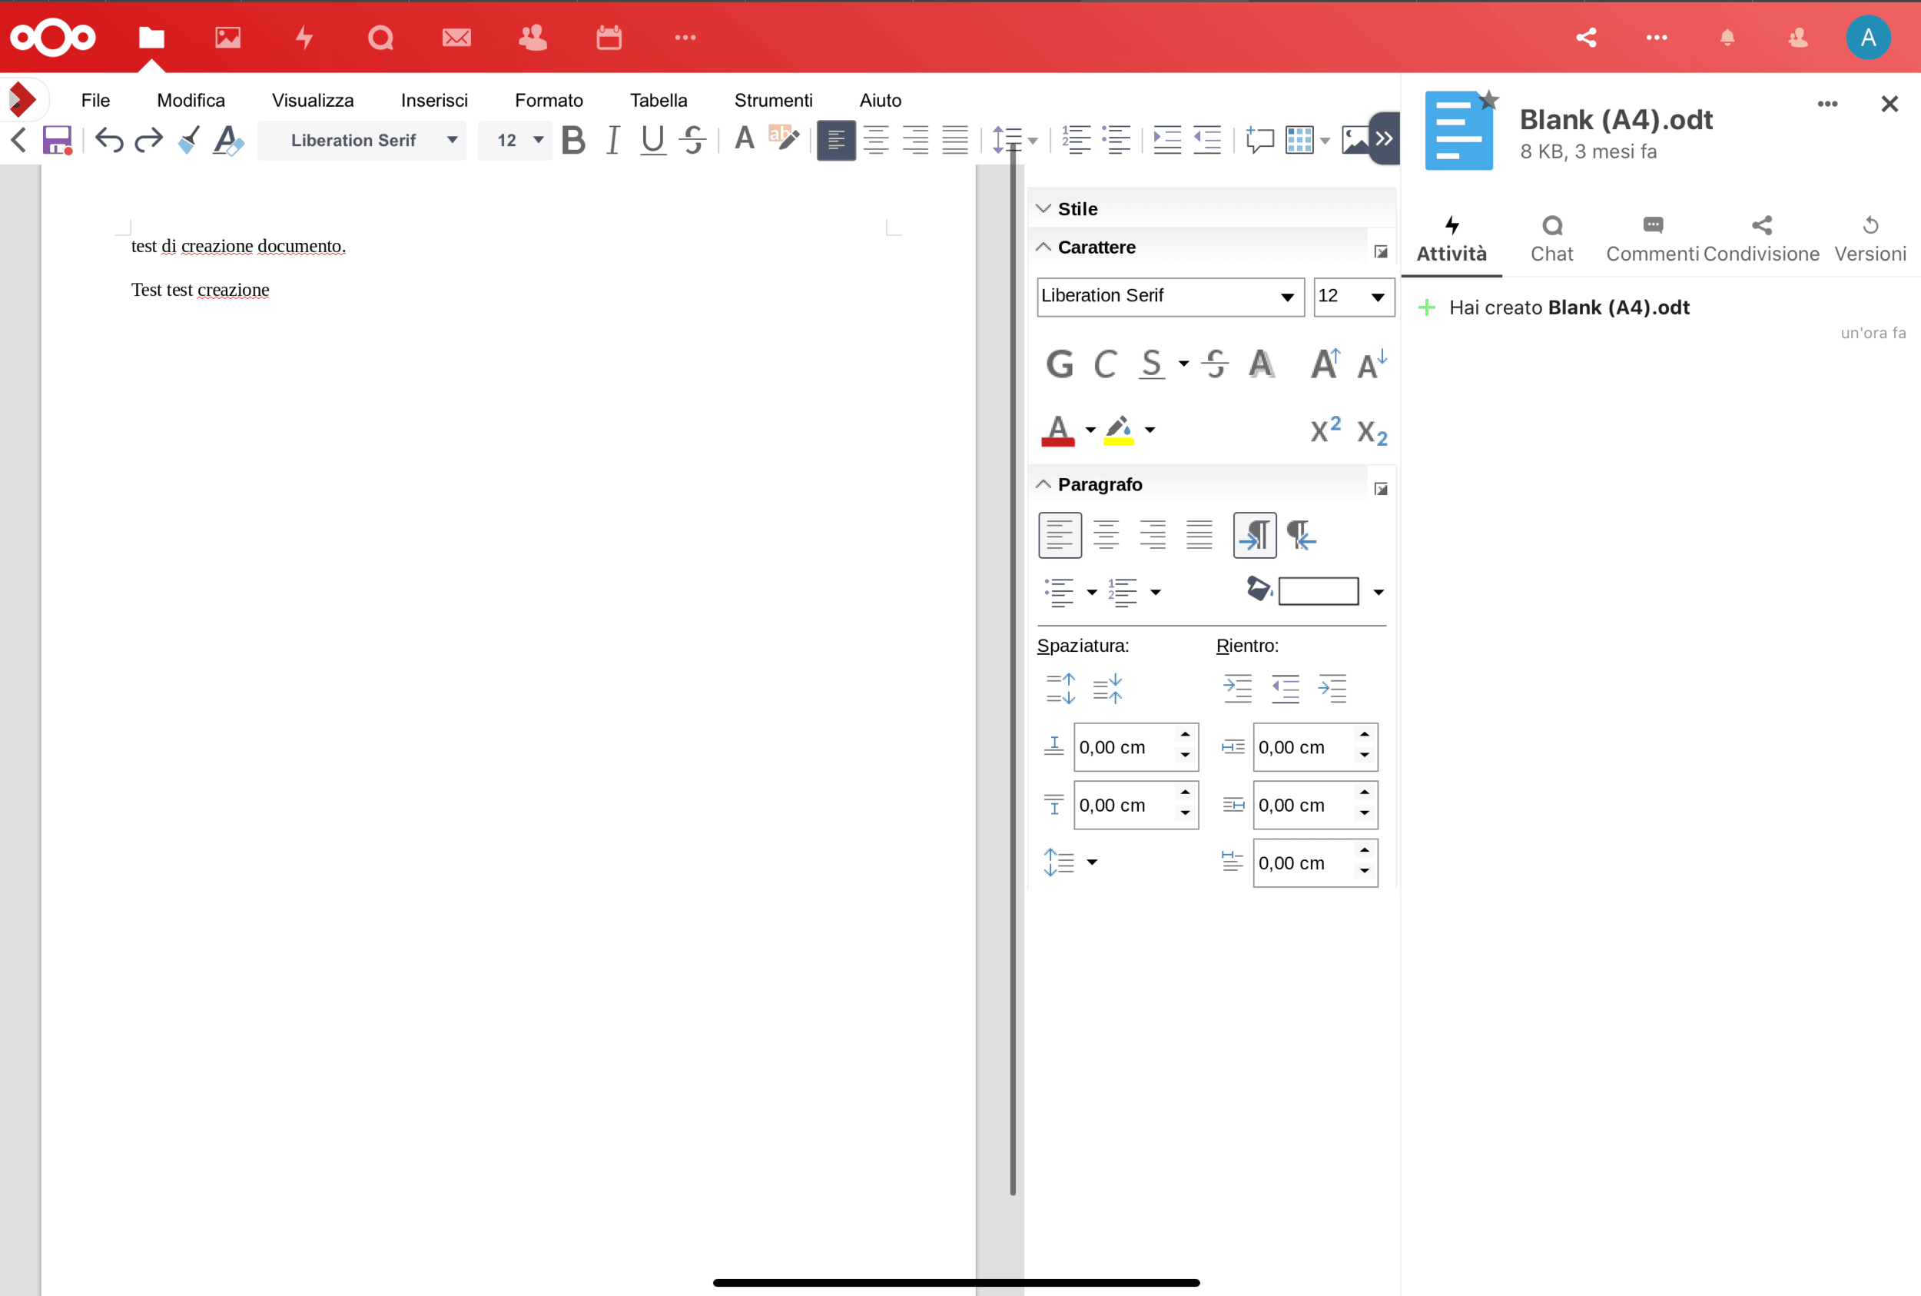The width and height of the screenshot is (1921, 1296).
Task: Open sidebar Liberation Serif font dropdown
Action: [1170, 296]
